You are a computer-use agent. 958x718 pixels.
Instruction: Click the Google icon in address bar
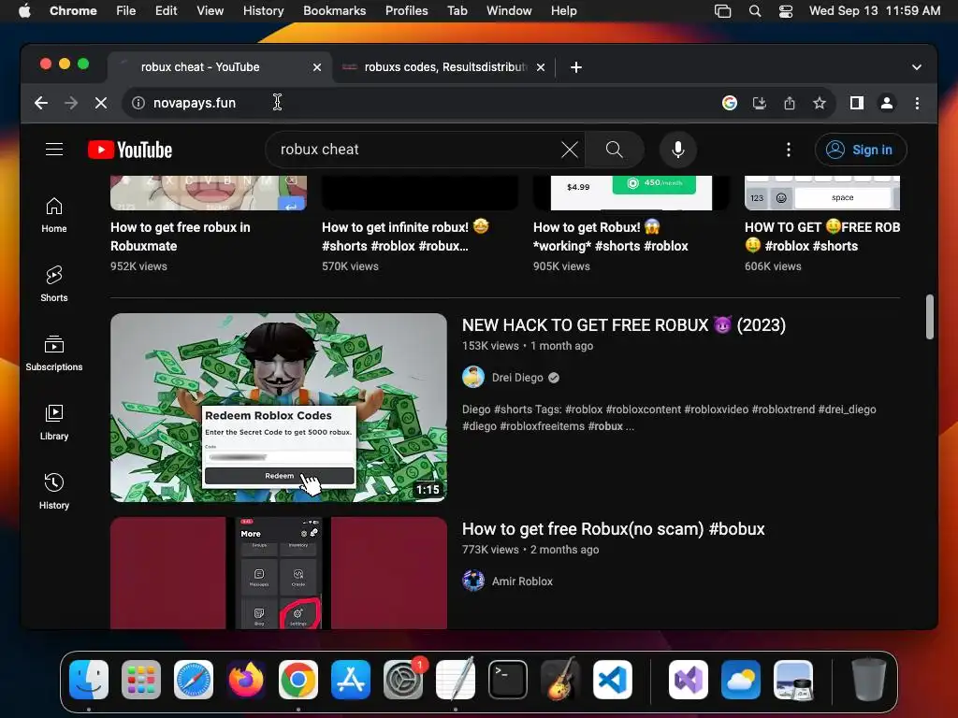(x=730, y=103)
